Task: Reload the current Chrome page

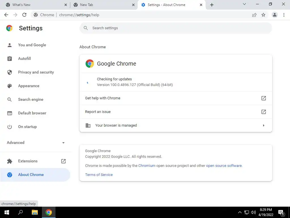Action: click(24, 15)
